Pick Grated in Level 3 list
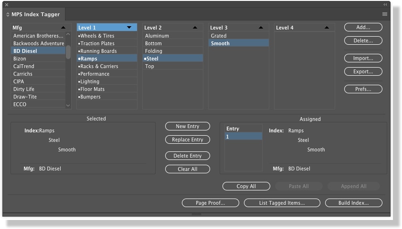 pyautogui.click(x=219, y=36)
